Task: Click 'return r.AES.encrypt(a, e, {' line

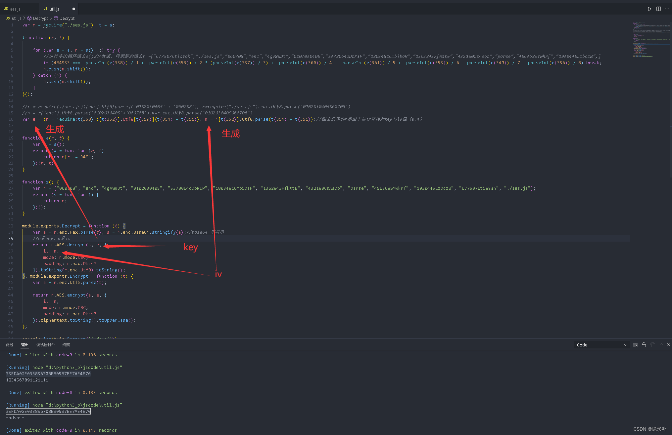Action: tap(70, 295)
